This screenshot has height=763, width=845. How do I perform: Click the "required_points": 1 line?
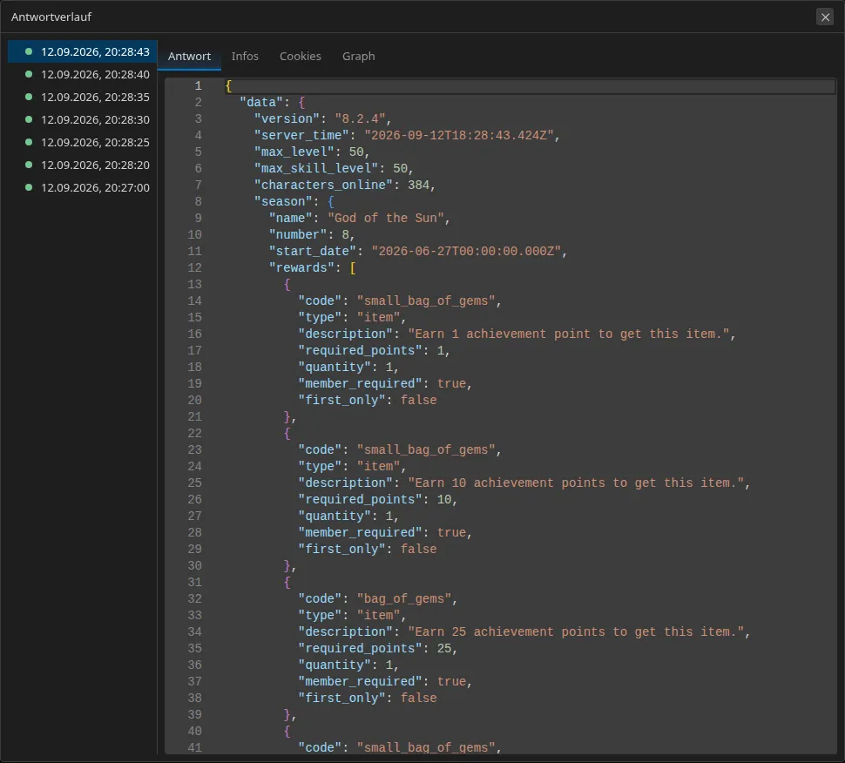(x=375, y=351)
